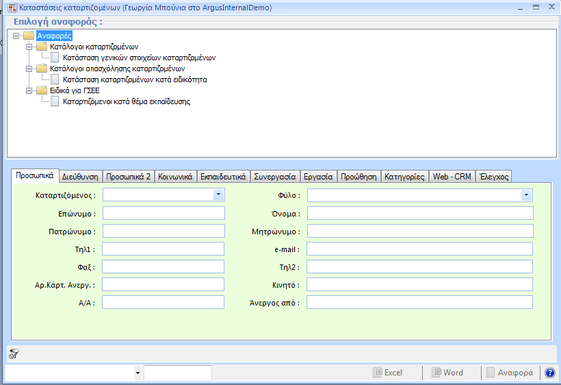Open the Διεύθυνση tab
The image size is (561, 385).
click(81, 176)
